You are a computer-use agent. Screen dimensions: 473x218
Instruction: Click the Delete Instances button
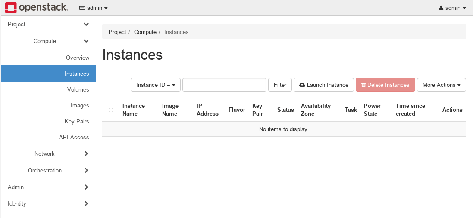pos(385,85)
